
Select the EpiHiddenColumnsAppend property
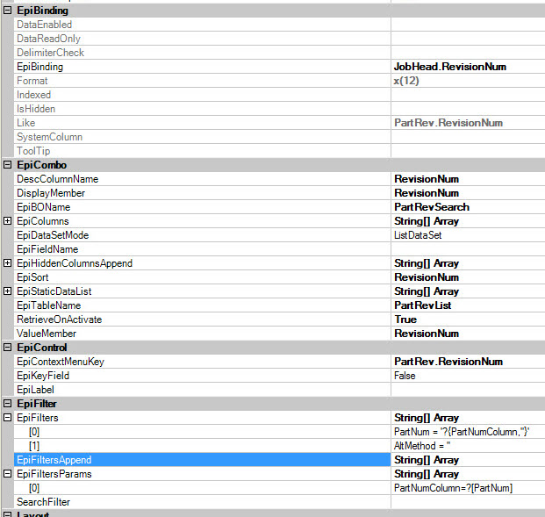tap(202, 263)
